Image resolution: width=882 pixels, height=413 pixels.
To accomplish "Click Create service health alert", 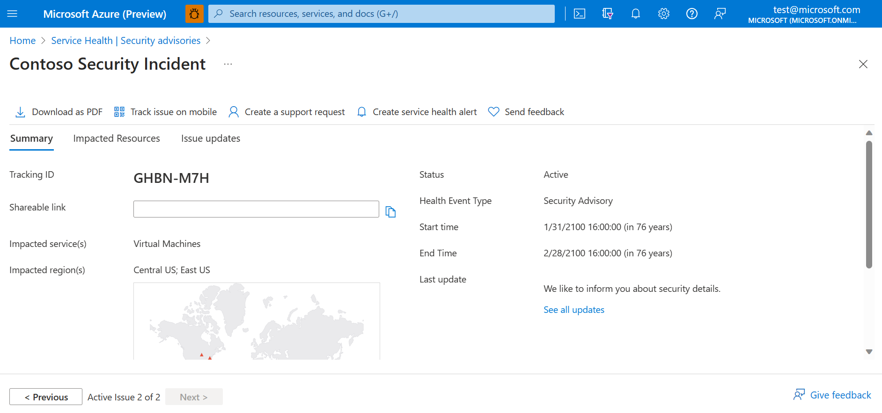I will coord(417,112).
